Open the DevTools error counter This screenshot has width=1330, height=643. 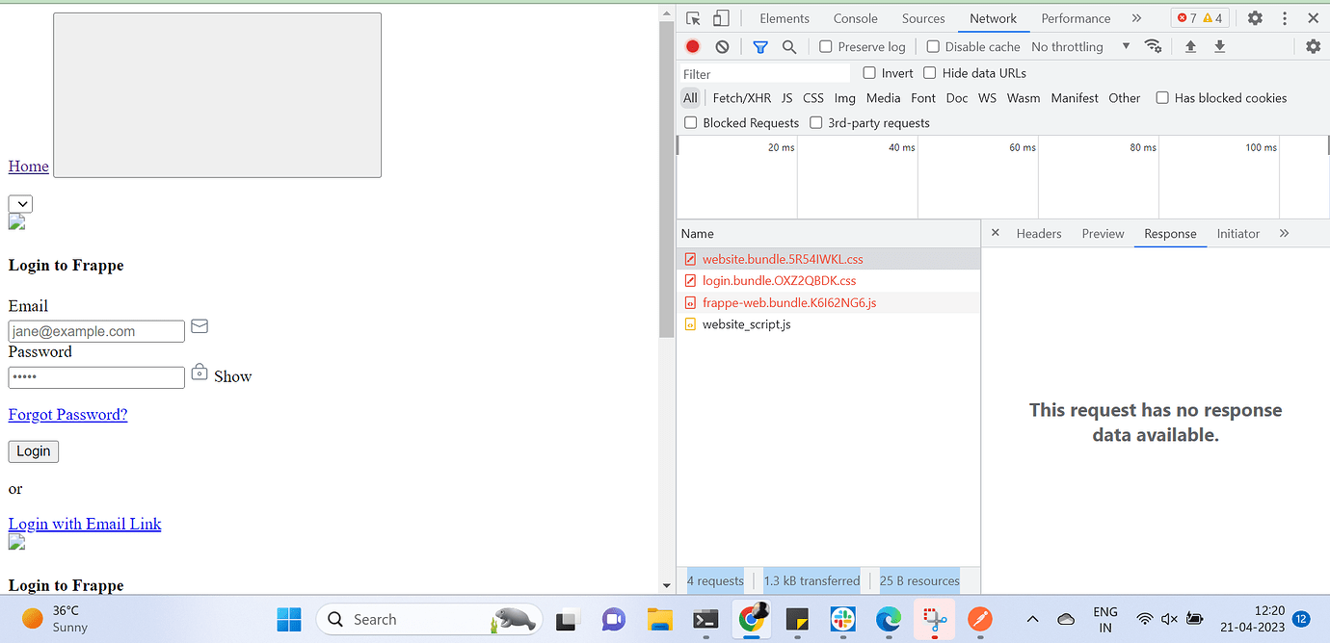point(1200,17)
